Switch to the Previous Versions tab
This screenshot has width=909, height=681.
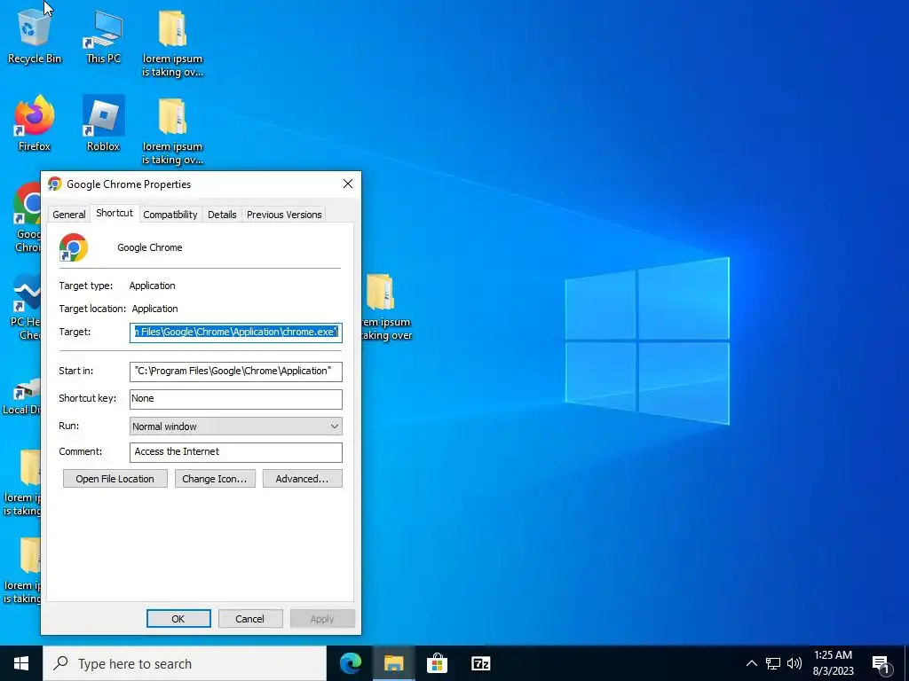tap(284, 215)
